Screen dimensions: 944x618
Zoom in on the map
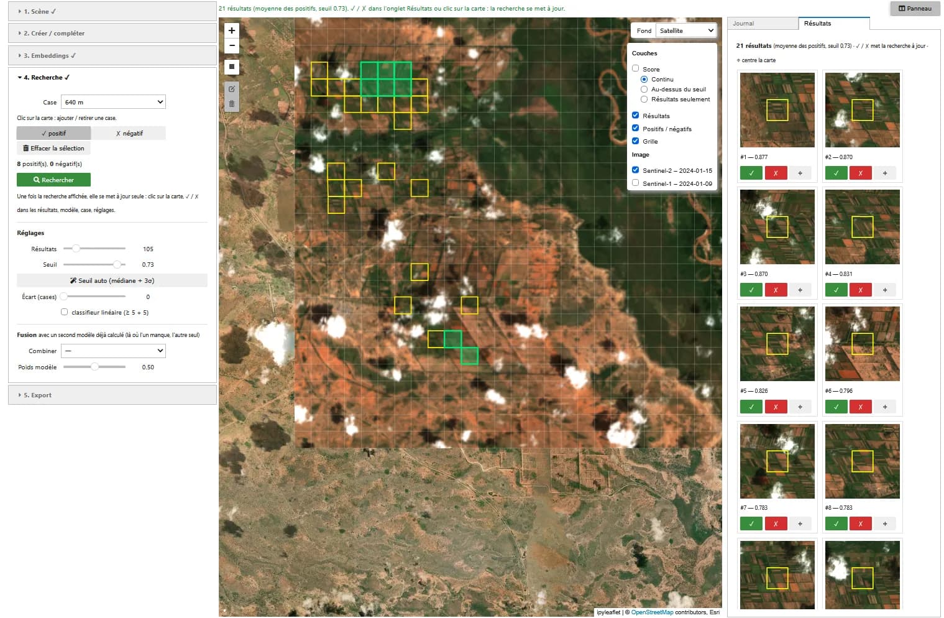[232, 30]
